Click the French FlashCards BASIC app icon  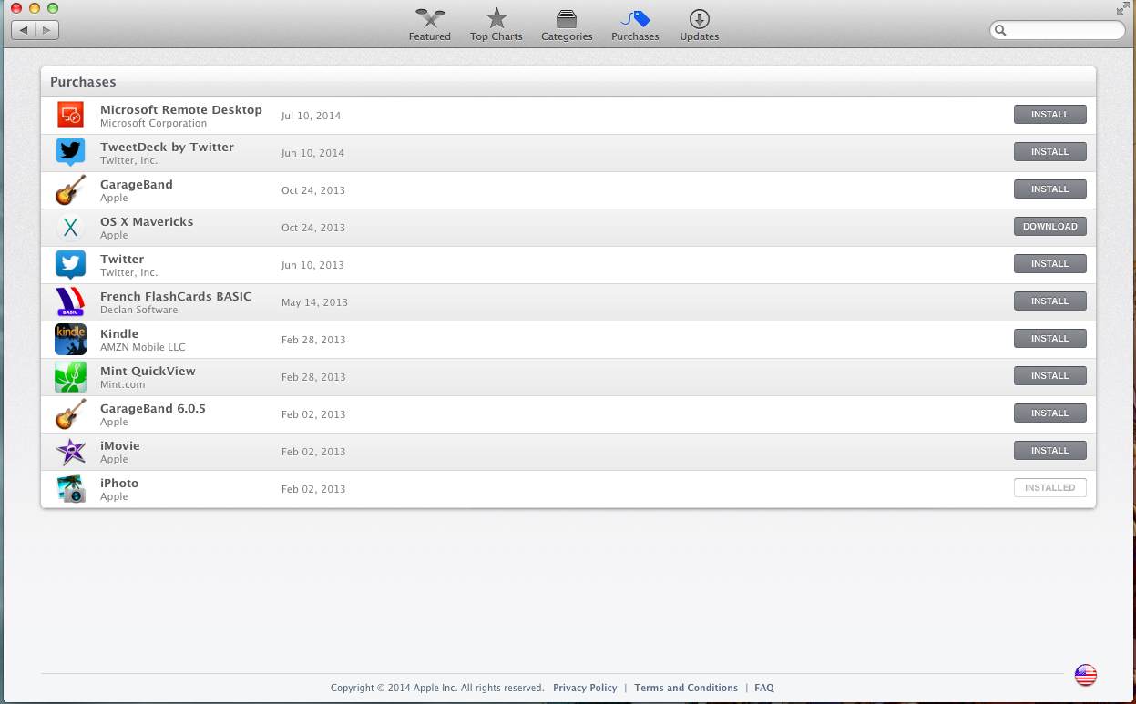(70, 301)
